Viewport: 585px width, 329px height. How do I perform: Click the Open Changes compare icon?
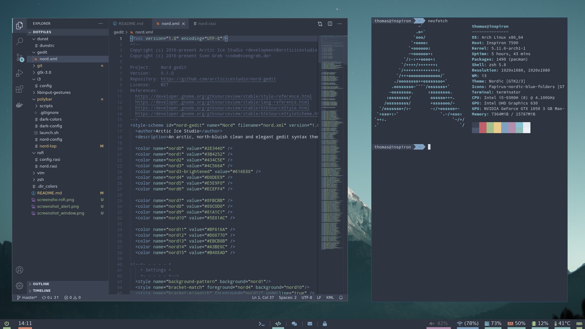coord(320,24)
